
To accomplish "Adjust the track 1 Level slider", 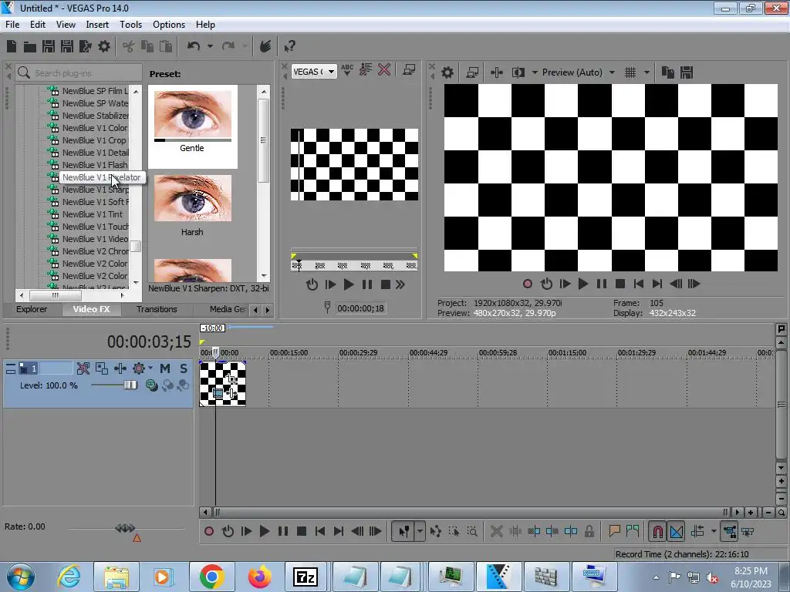I will point(130,385).
